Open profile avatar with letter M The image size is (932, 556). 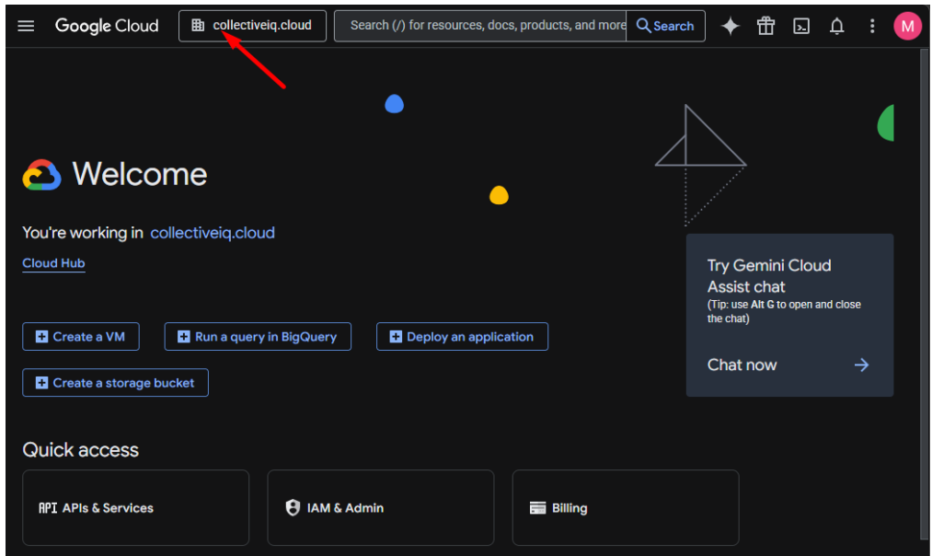click(x=907, y=26)
